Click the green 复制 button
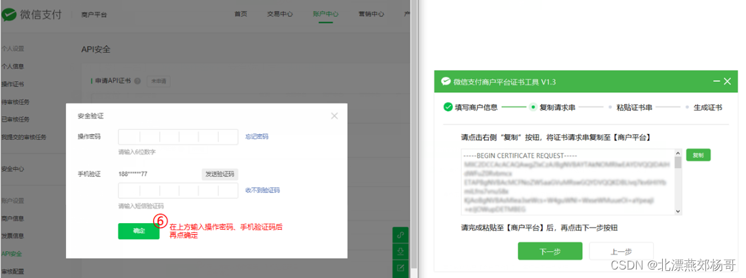The image size is (746, 278). click(698, 155)
